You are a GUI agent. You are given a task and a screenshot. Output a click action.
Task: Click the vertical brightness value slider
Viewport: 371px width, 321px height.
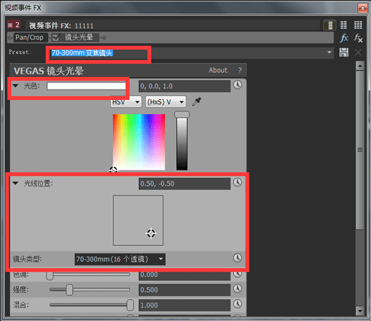181,141
